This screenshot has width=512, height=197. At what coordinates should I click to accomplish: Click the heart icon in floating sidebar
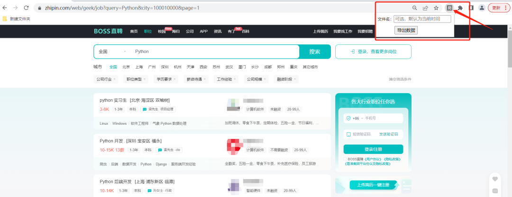point(495,179)
